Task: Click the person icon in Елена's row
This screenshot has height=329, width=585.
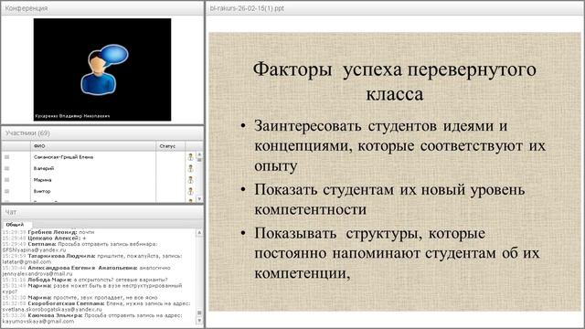Action: tap(190, 157)
